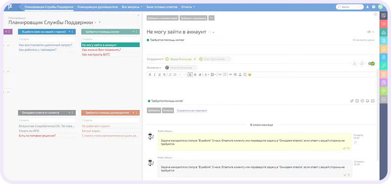This screenshot has height=184, width=391.
Task: Open notifications icon in top bar
Action: click(x=368, y=7)
